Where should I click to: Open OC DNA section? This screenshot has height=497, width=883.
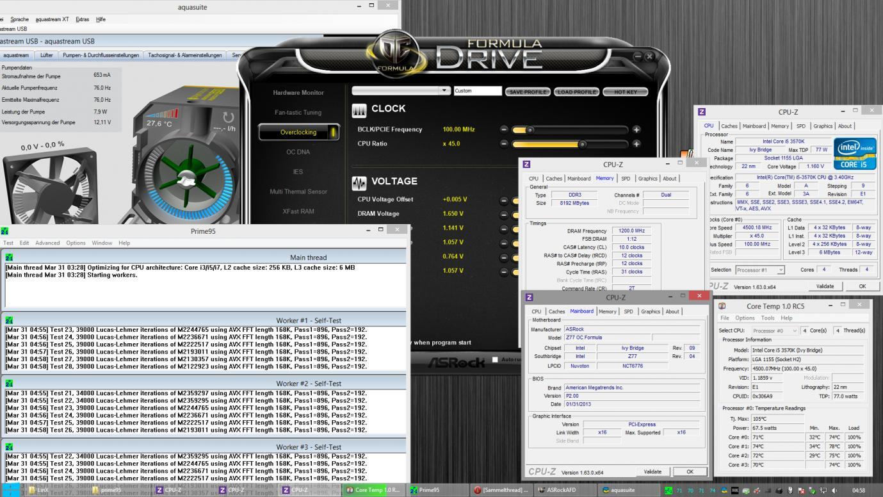click(298, 152)
